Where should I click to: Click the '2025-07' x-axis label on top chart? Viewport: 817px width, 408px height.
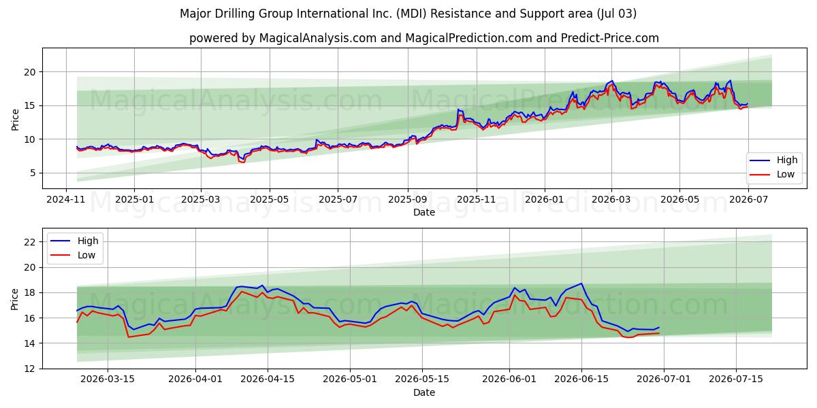[338, 199]
